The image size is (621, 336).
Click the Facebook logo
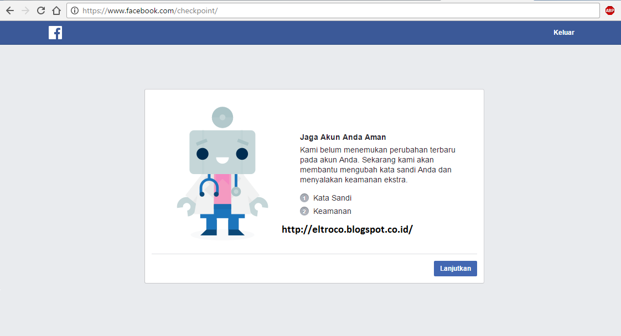click(x=55, y=33)
